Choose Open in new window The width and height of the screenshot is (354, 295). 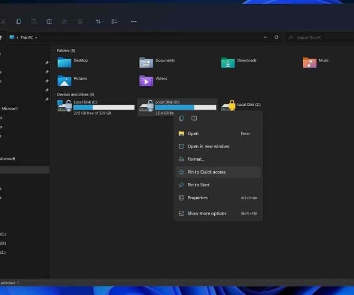pyautogui.click(x=218, y=146)
